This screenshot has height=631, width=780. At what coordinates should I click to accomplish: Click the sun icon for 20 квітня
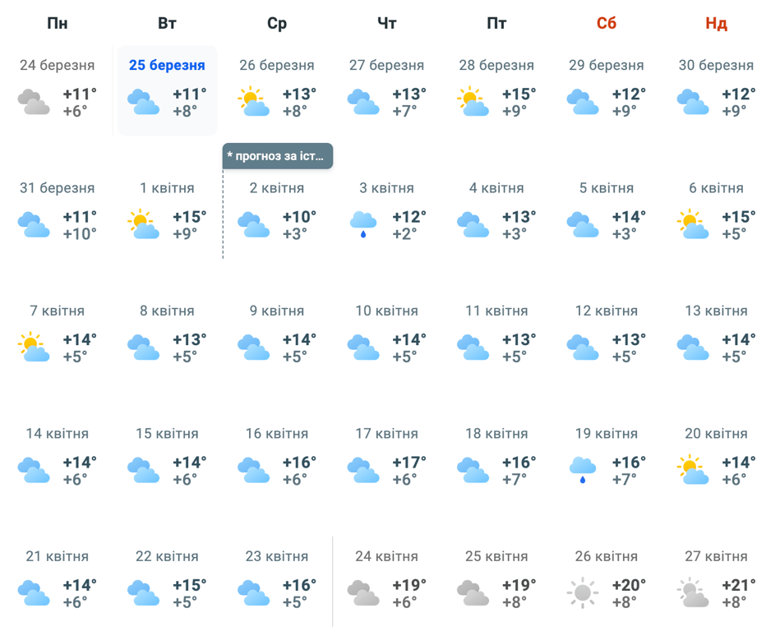coord(693,470)
